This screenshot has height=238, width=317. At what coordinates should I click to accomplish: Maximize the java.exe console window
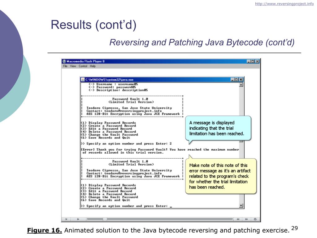[x=237, y=80]
